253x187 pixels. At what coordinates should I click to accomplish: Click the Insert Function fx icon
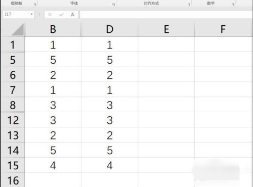(73, 15)
